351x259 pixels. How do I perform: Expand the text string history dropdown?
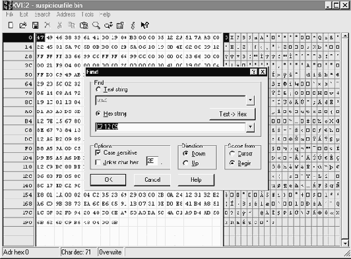click(x=250, y=100)
